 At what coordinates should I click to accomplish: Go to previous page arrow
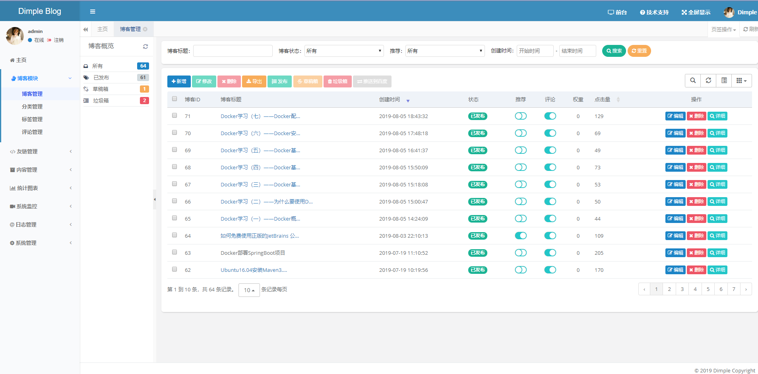644,289
